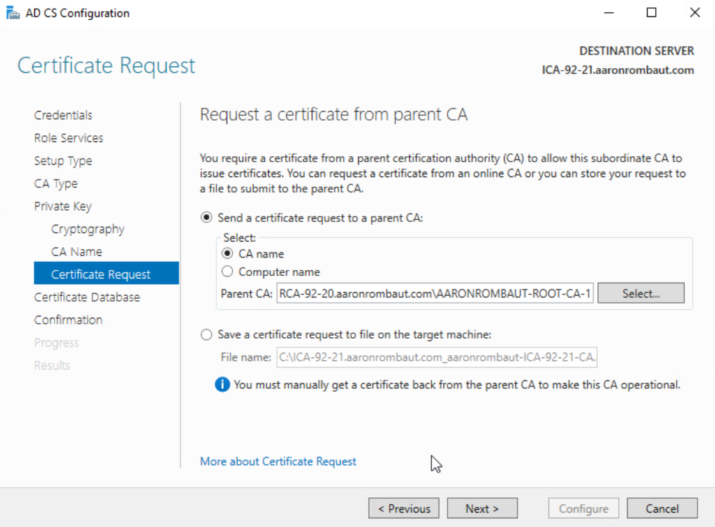
Task: Open More about Certificate Request link
Action: [278, 461]
